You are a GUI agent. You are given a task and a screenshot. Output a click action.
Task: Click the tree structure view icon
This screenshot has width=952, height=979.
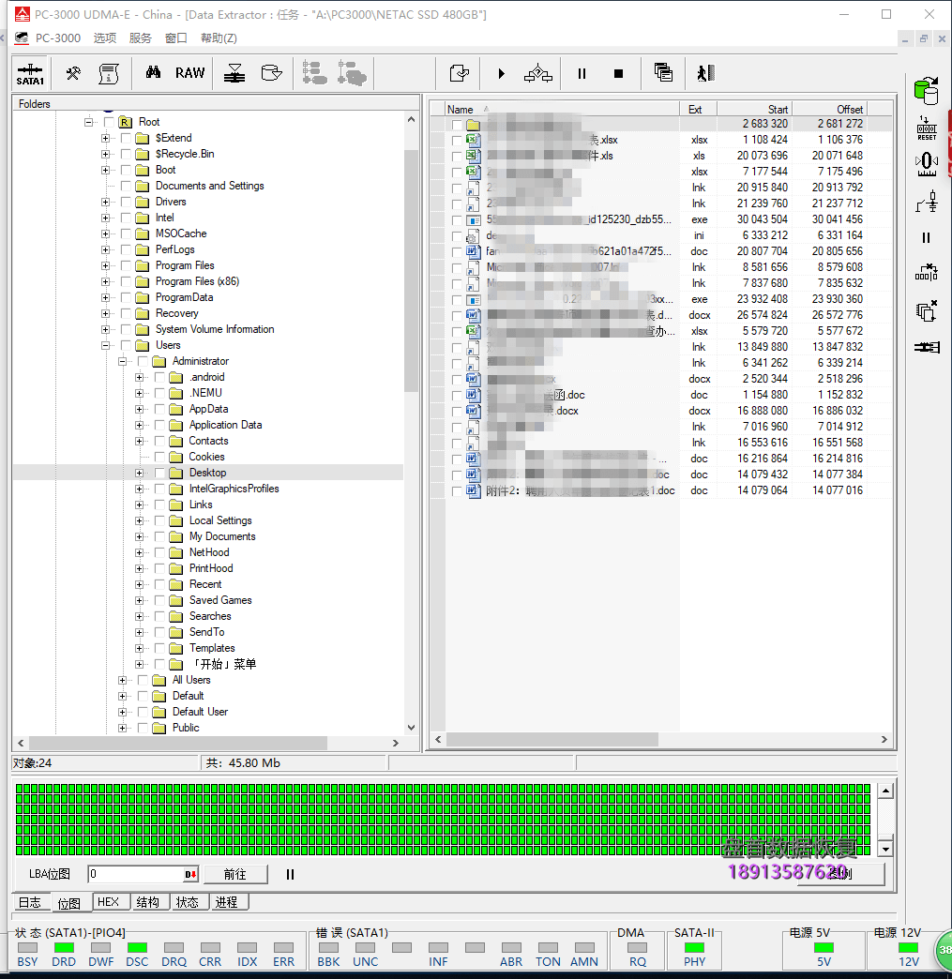point(314,73)
